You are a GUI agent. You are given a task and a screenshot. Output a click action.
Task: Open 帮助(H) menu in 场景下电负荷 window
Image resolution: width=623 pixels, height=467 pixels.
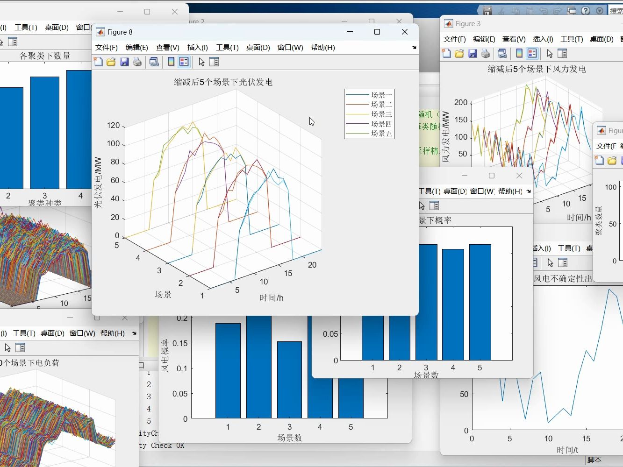tap(113, 333)
